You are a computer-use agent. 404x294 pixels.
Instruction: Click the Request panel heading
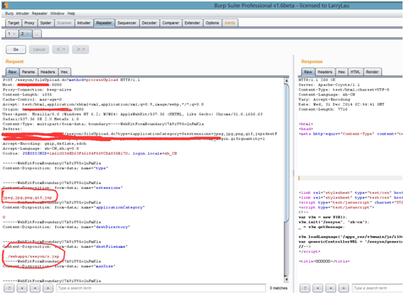pyautogui.click(x=14, y=62)
